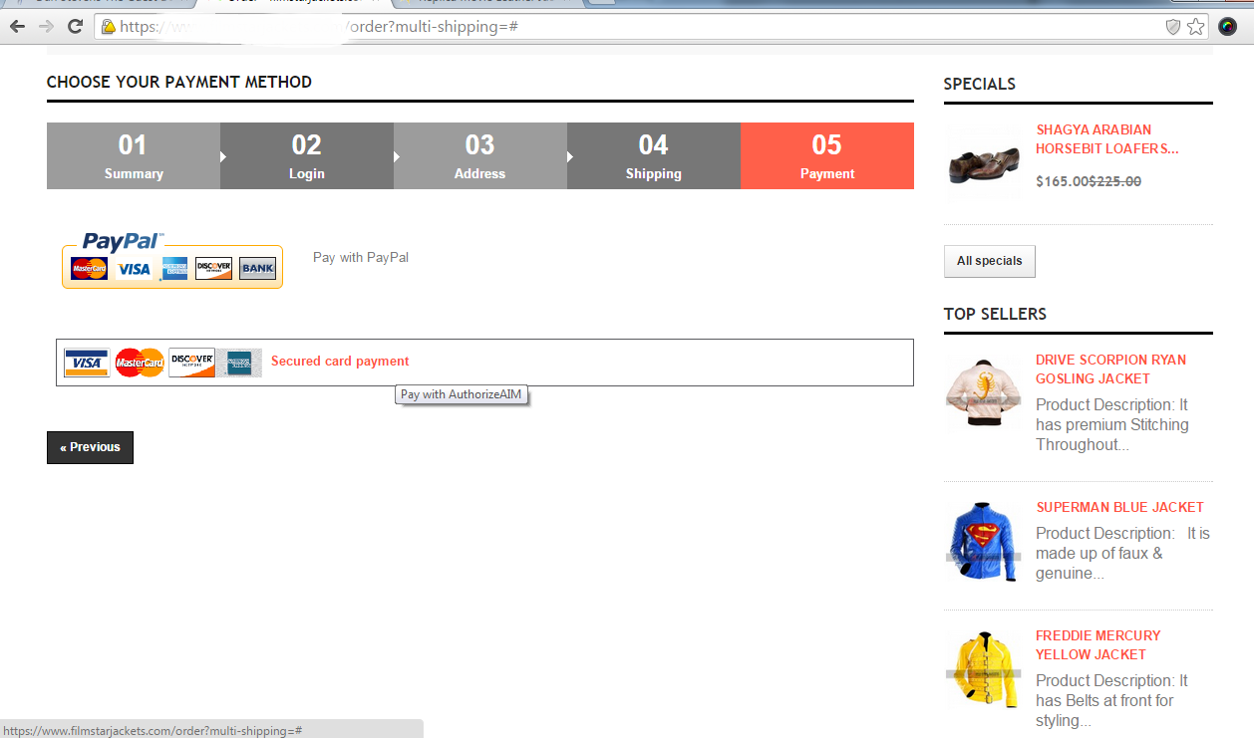This screenshot has height=738, width=1254.
Task: Click the Choose Your Payment Method heading
Action: 179,82
